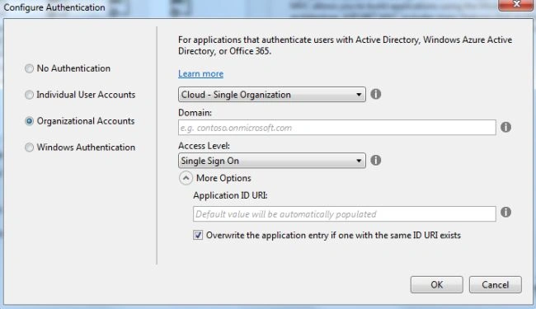This screenshot has width=536, height=309.
Task: Click the Application ID URI: label
Action: [230, 195]
